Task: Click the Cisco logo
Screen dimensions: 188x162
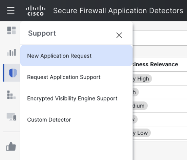Action: (x=36, y=10)
